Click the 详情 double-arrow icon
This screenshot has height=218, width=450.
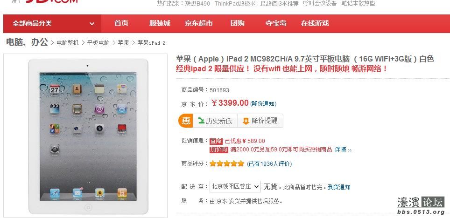[349, 150]
